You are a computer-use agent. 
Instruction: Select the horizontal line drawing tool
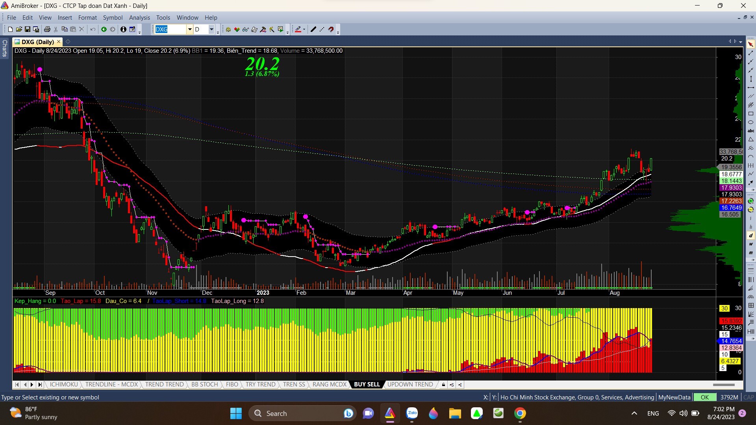(x=751, y=87)
